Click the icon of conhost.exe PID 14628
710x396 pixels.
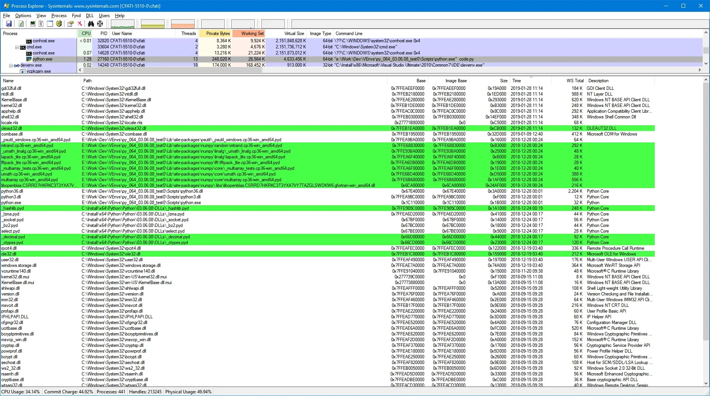pyautogui.click(x=29, y=53)
